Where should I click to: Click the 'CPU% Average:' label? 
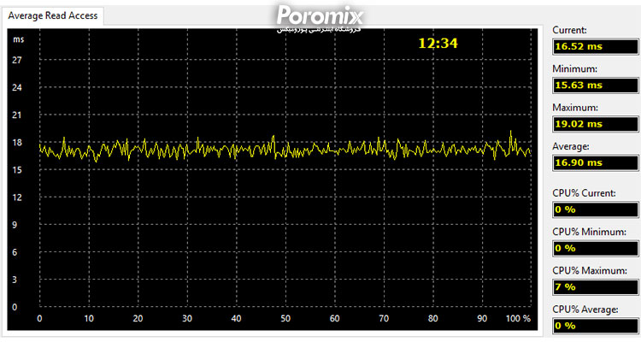point(585,310)
